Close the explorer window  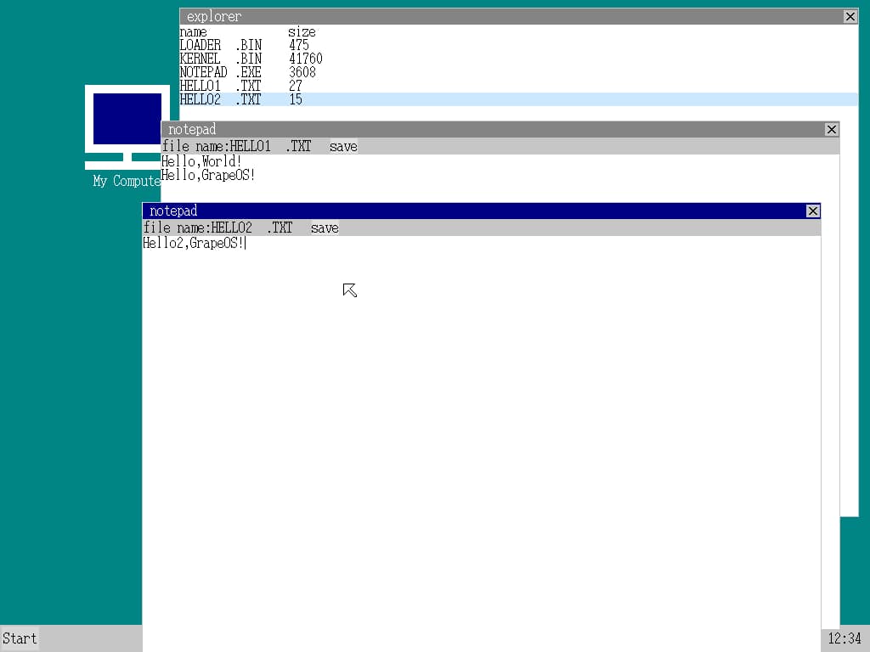[850, 16]
